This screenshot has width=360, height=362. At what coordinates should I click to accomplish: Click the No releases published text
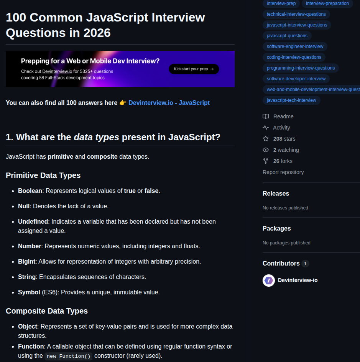point(285,208)
